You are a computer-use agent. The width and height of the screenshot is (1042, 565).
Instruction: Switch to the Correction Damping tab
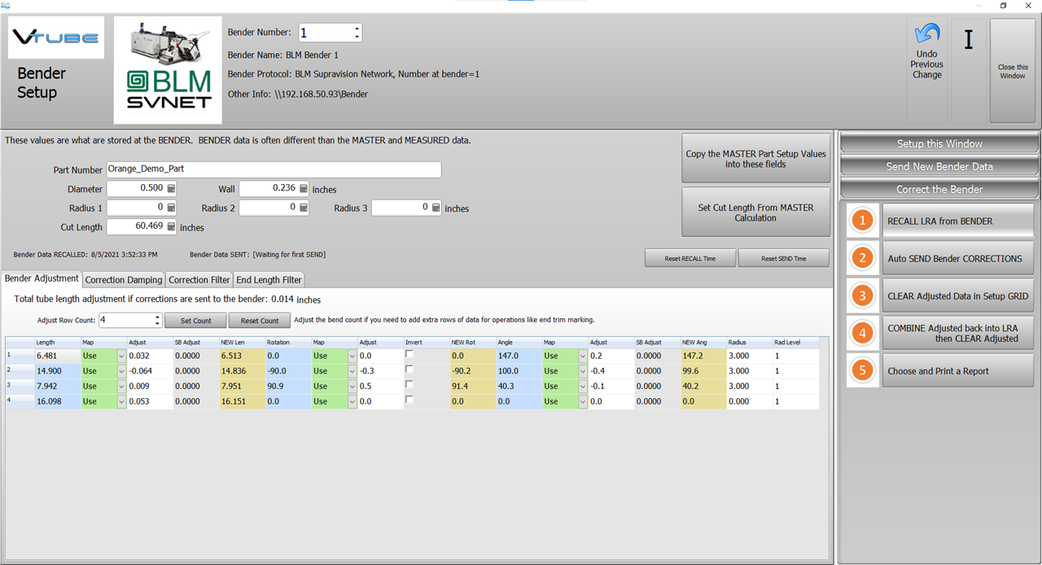[x=123, y=280]
